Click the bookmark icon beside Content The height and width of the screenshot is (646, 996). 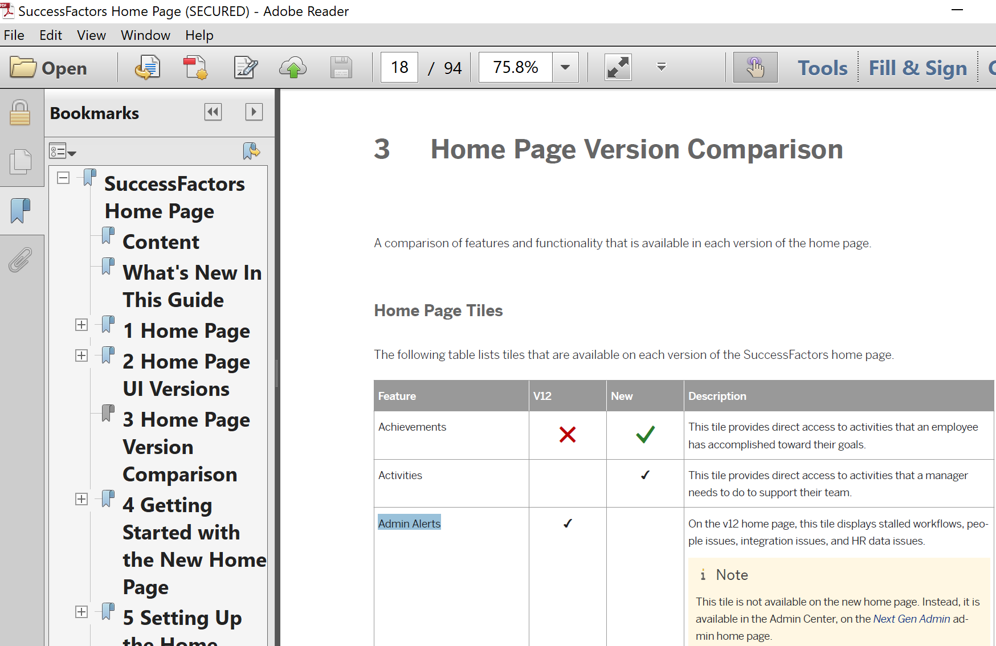pos(108,236)
